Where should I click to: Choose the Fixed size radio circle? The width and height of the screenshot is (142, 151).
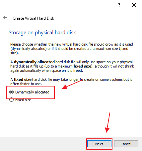tap(11, 99)
